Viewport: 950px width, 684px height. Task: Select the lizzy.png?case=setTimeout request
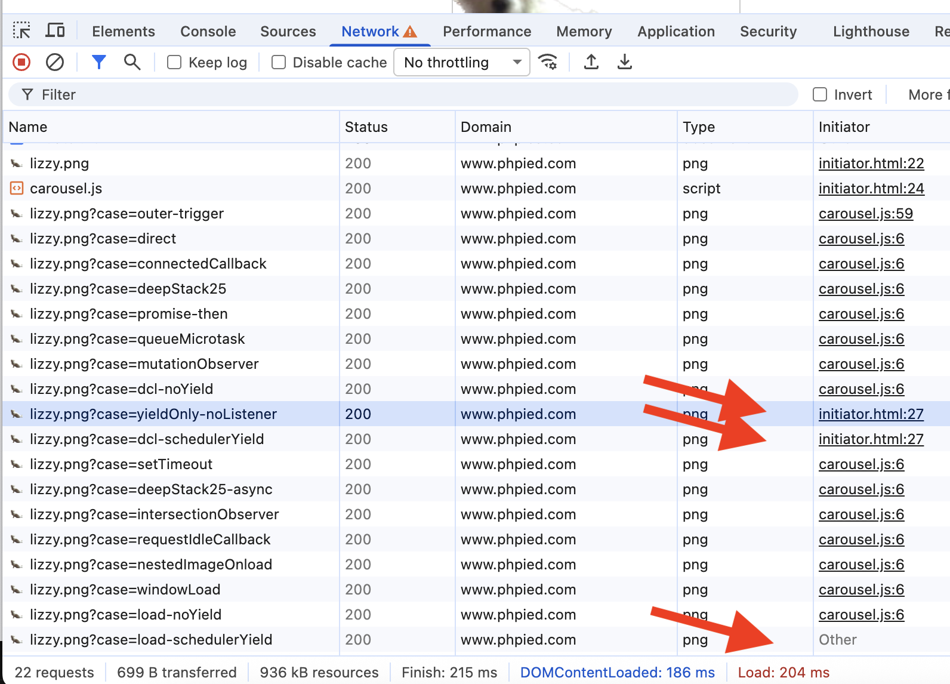coord(476,464)
